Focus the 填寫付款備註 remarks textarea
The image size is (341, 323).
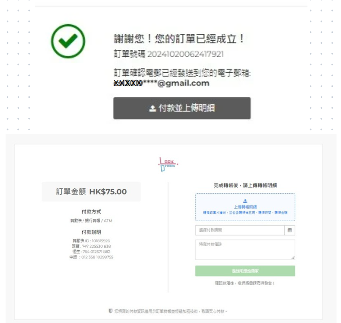point(245,250)
